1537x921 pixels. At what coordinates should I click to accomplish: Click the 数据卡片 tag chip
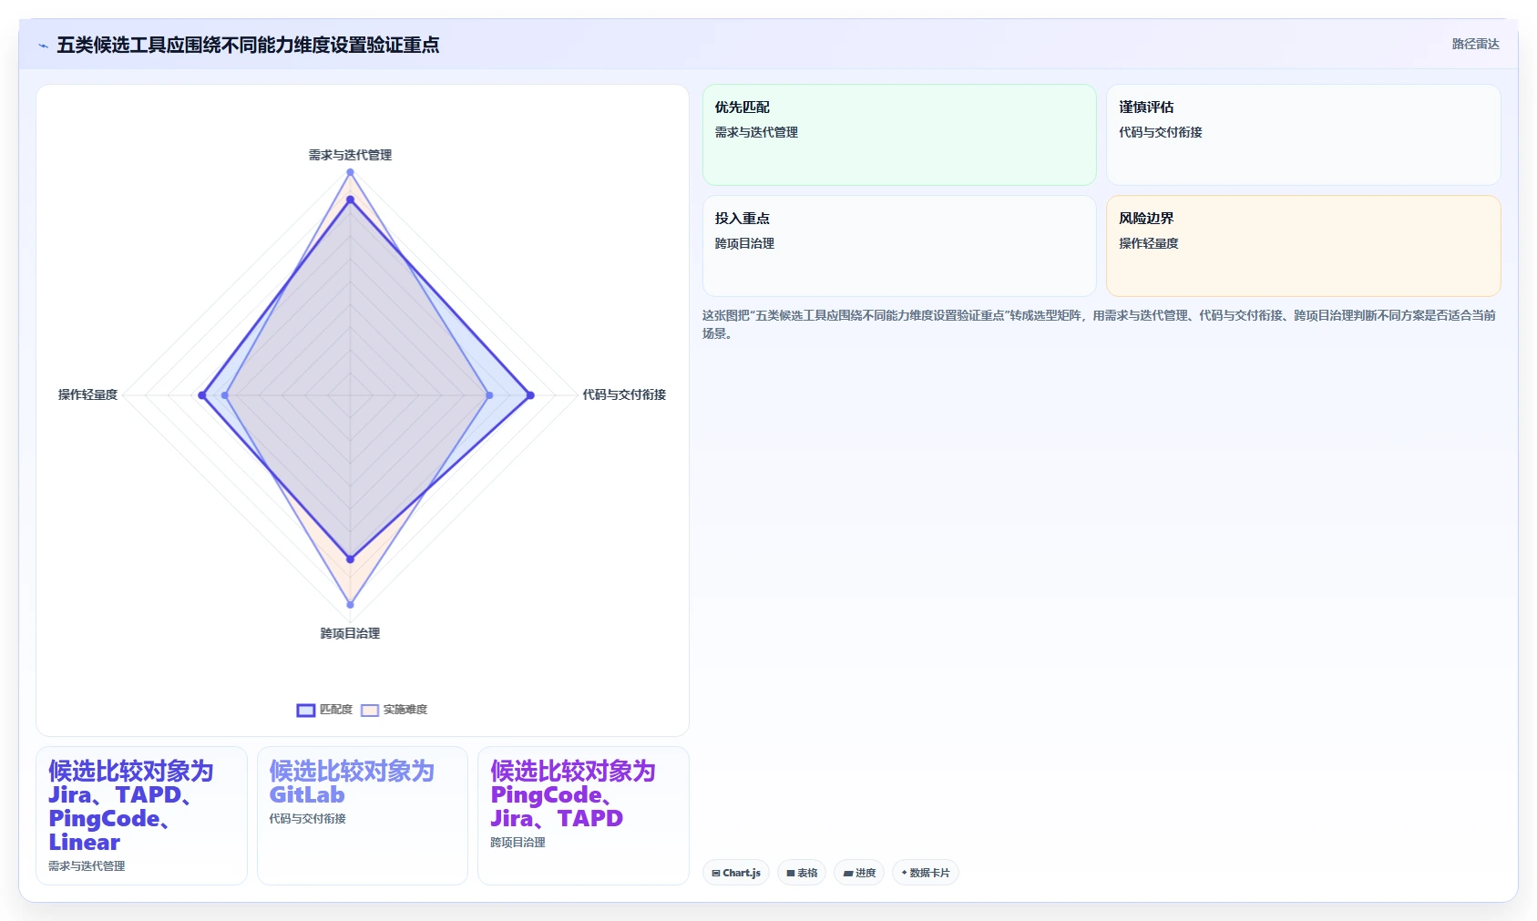(x=926, y=873)
